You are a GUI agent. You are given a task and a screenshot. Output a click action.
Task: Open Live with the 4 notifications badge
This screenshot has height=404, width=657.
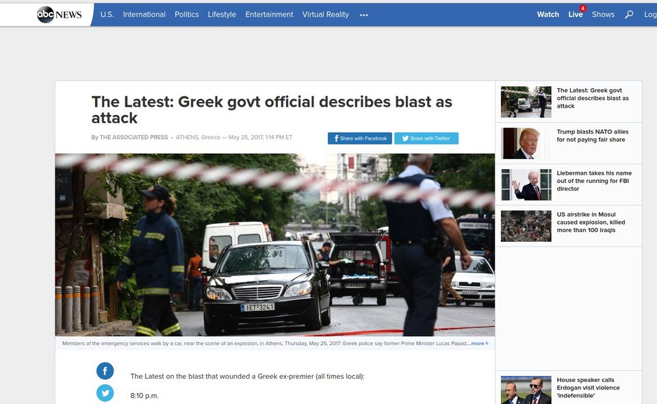(x=576, y=14)
